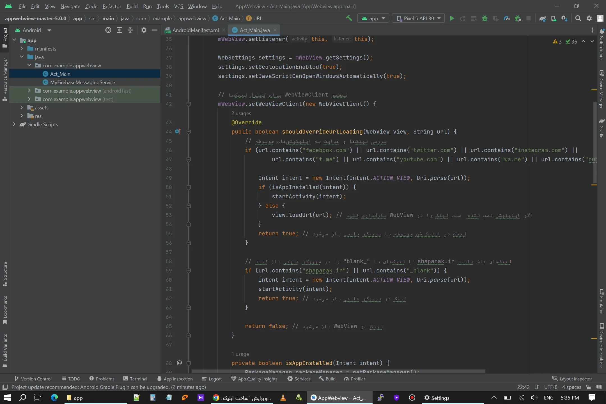
Task: Start debugging with the green bug icon
Action: tap(485, 19)
